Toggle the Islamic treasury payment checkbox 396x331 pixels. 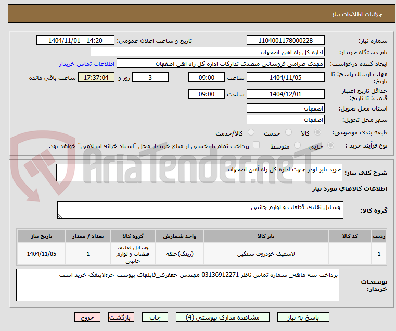[x=256, y=145]
